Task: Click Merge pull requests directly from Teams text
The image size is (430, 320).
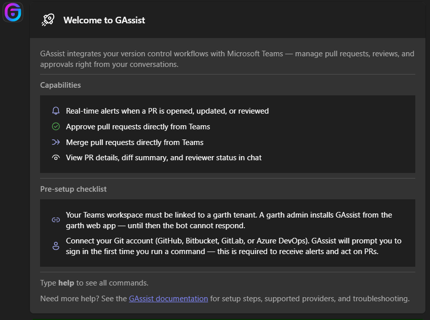Action: coord(135,143)
